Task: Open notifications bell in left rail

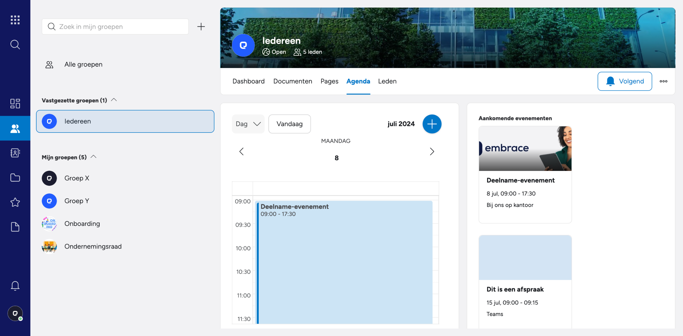Action: (15, 285)
